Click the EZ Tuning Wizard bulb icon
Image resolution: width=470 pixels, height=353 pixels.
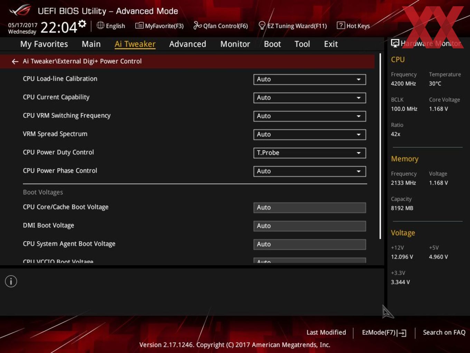tap(262, 25)
